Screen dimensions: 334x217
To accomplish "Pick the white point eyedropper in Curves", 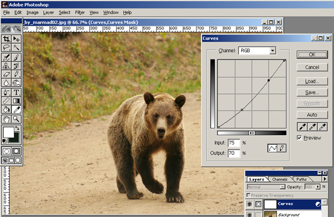I will (323, 127).
